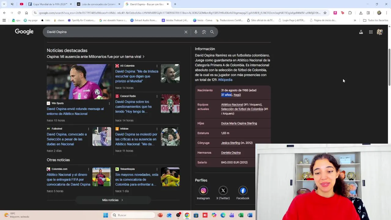
Task: Open OBS Studio from the taskbar
Action: (178, 215)
